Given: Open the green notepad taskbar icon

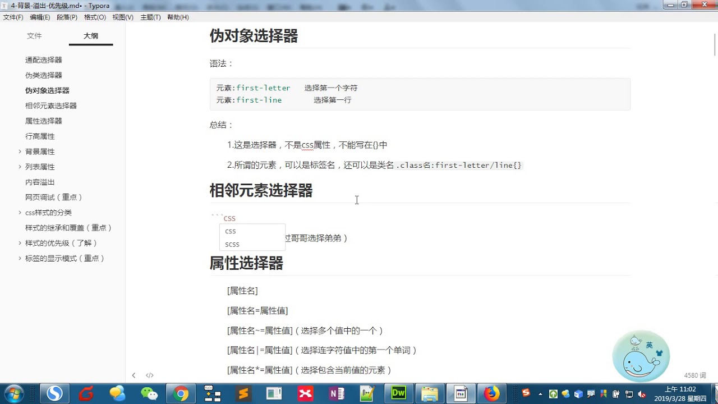Looking at the screenshot, I should click(367, 393).
